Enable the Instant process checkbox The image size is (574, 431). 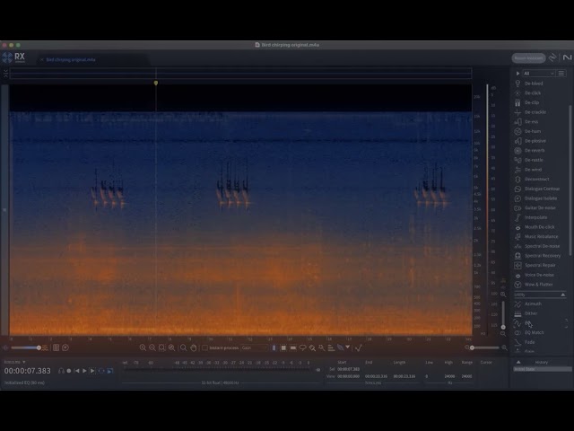click(x=204, y=347)
